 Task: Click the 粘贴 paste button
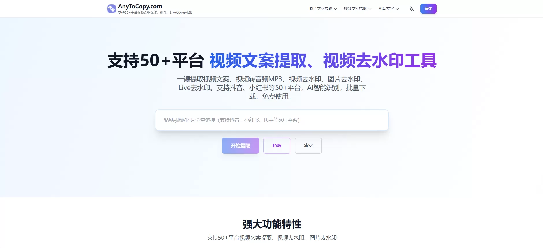point(277,146)
